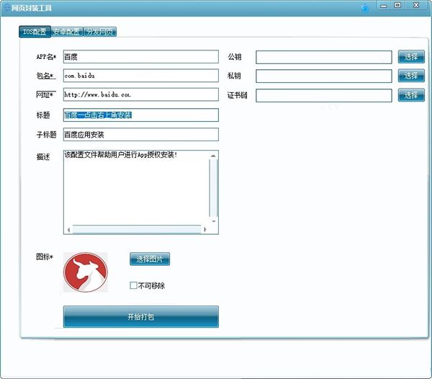Click the 图标* label text
The image size is (432, 379).
[45, 257]
